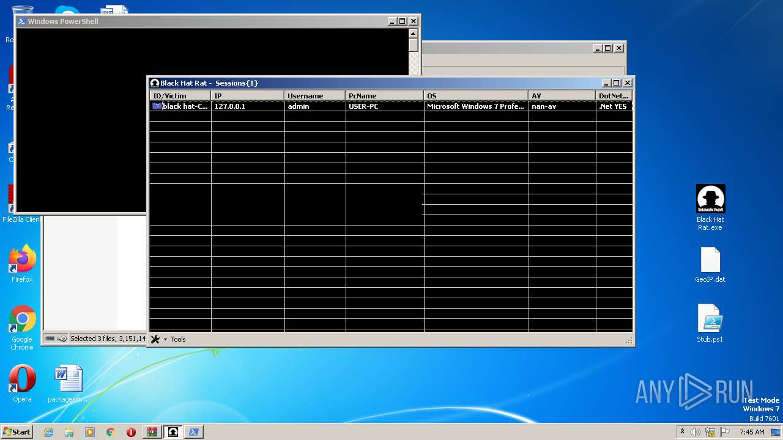Screen dimensions: 783x440
Task: Open the packagem... Word document icon
Action: [x=68, y=384]
